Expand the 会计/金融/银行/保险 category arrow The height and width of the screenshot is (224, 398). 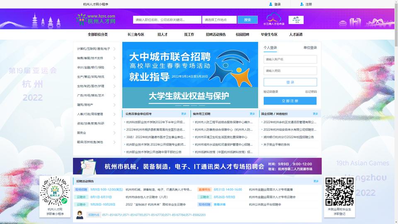(x=114, y=68)
